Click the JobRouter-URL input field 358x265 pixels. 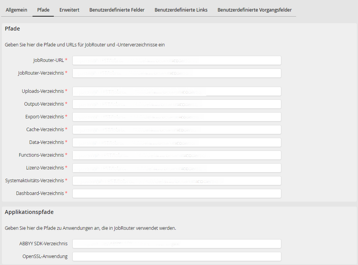[x=176, y=60]
